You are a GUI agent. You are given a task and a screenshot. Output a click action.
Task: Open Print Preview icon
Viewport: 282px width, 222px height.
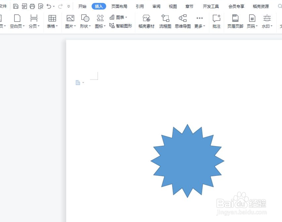coord(41,6)
